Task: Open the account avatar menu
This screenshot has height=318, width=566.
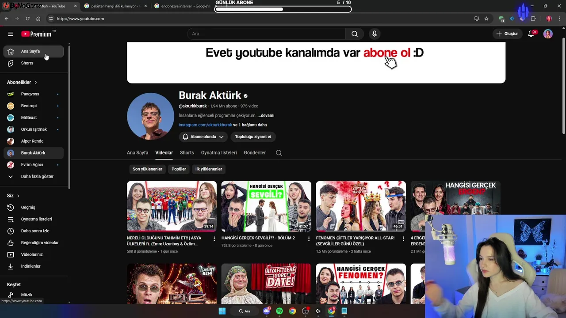Action: [x=548, y=34]
